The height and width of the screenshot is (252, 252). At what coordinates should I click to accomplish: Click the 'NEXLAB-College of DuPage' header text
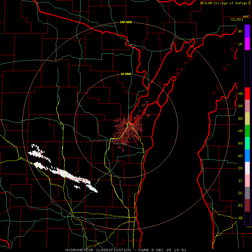pos(224,3)
